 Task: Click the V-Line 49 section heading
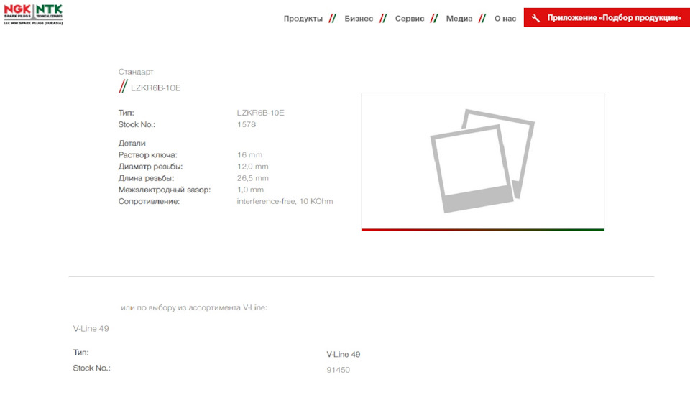(x=91, y=329)
